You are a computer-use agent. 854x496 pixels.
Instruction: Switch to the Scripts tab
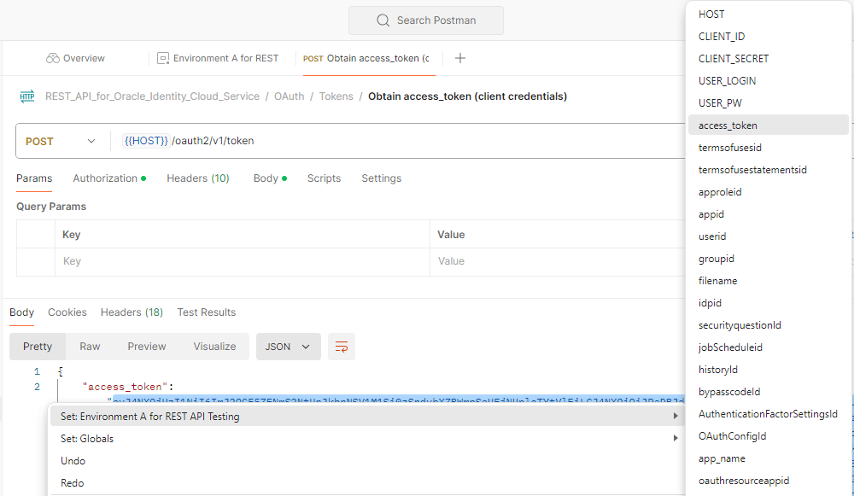324,178
